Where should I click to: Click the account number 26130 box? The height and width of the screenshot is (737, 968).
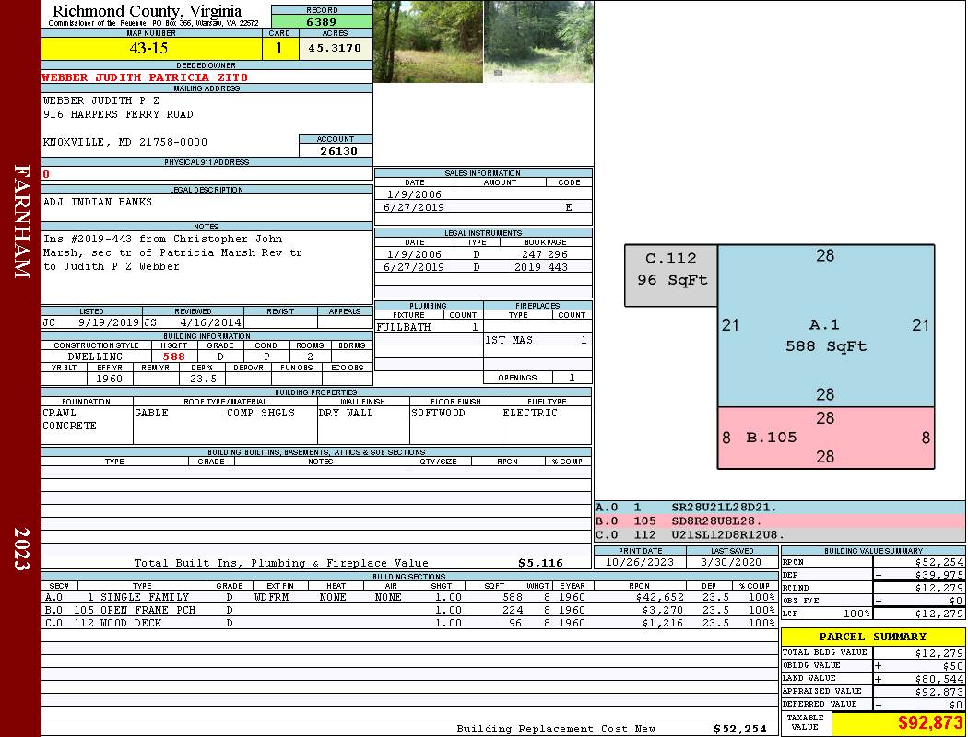tap(336, 150)
